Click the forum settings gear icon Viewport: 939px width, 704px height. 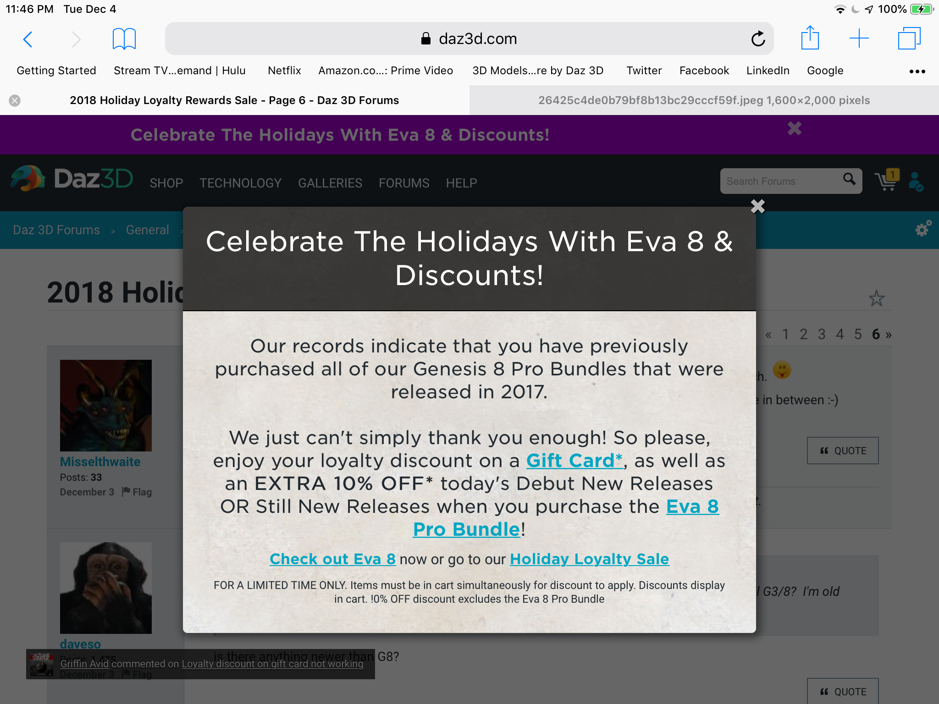(923, 228)
